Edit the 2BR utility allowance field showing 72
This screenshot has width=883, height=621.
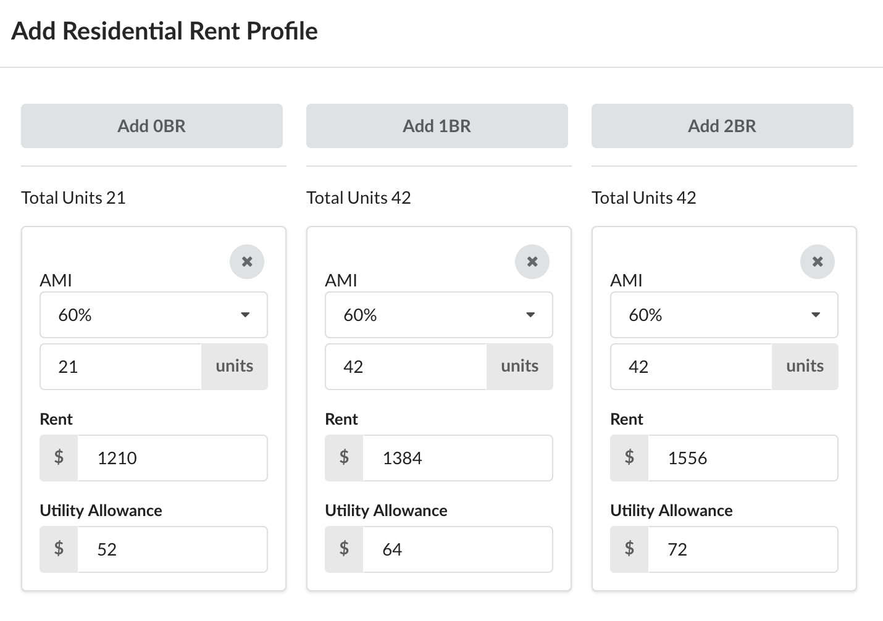pyautogui.click(x=743, y=549)
